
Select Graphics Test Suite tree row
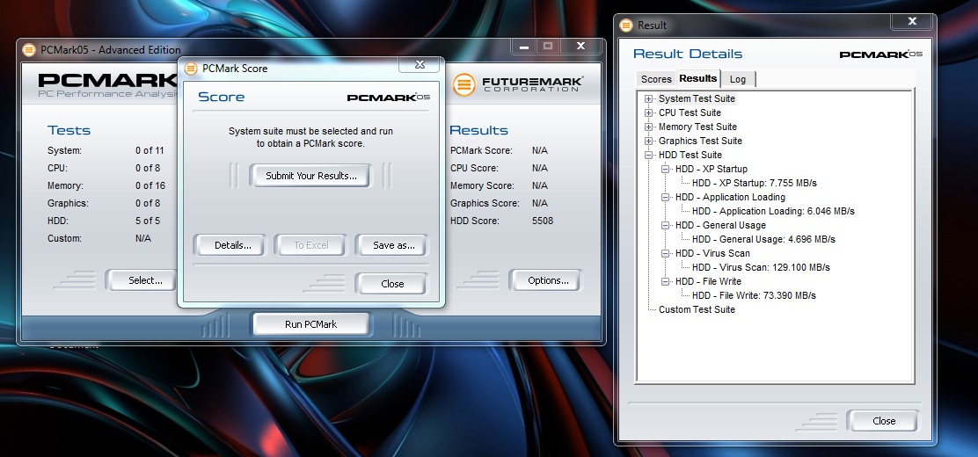(x=700, y=141)
